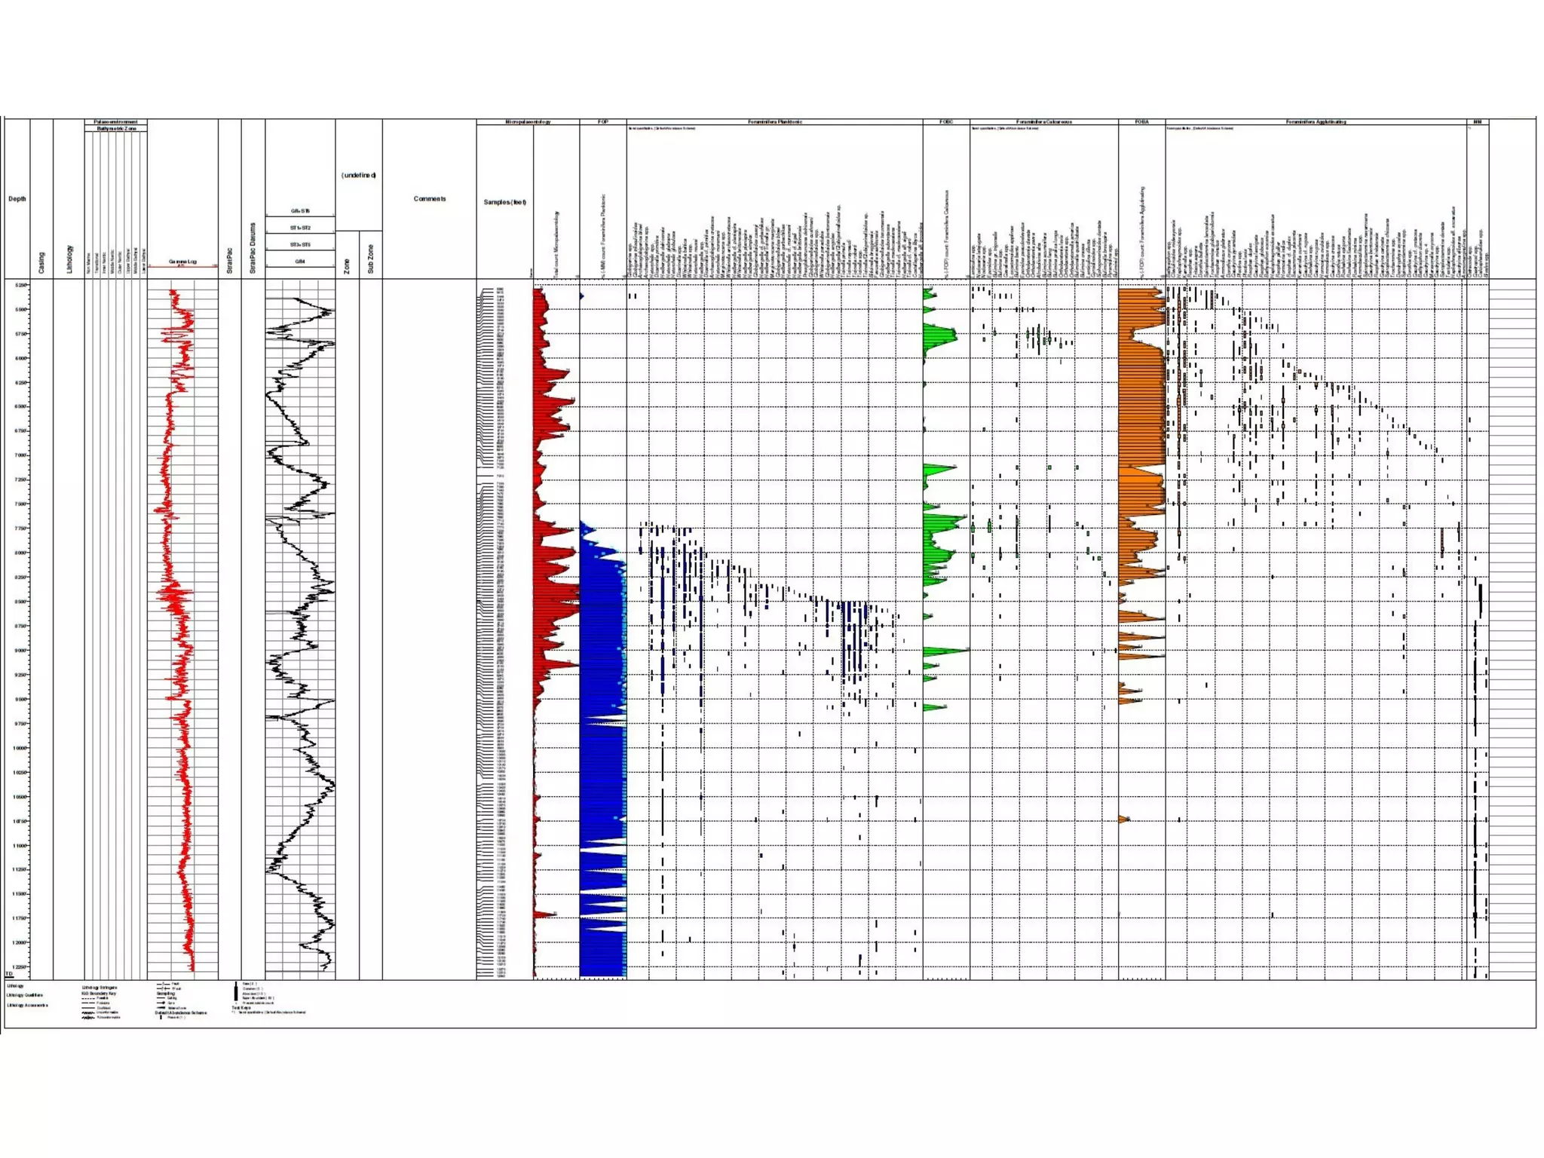This screenshot has height=1158, width=1544.
Task: Select the Palaeoenvironment panel heading
Action: pos(115,121)
